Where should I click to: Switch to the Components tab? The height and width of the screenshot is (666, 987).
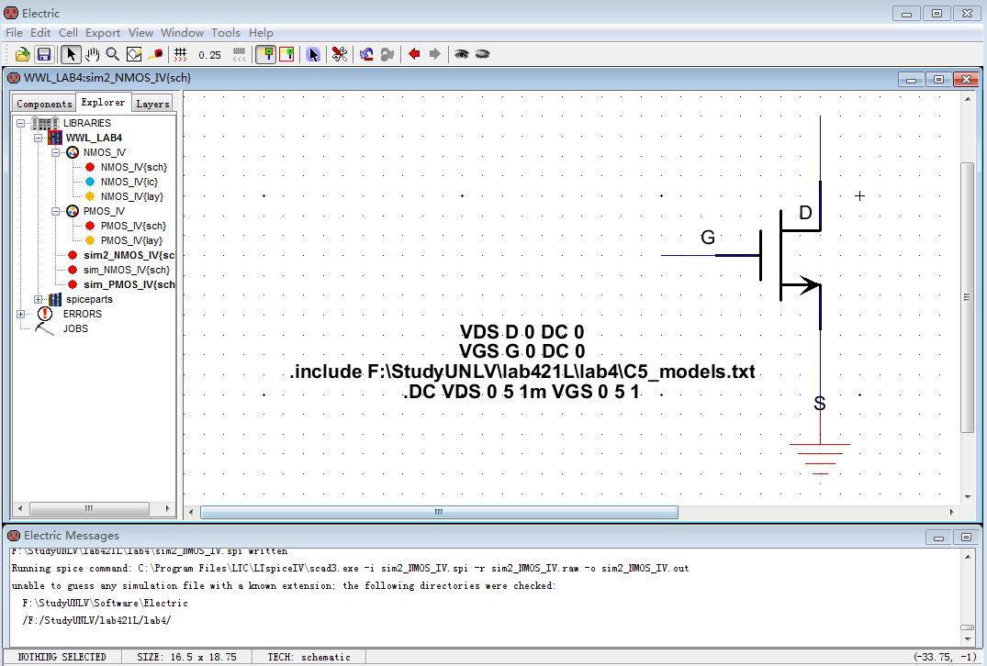44,104
